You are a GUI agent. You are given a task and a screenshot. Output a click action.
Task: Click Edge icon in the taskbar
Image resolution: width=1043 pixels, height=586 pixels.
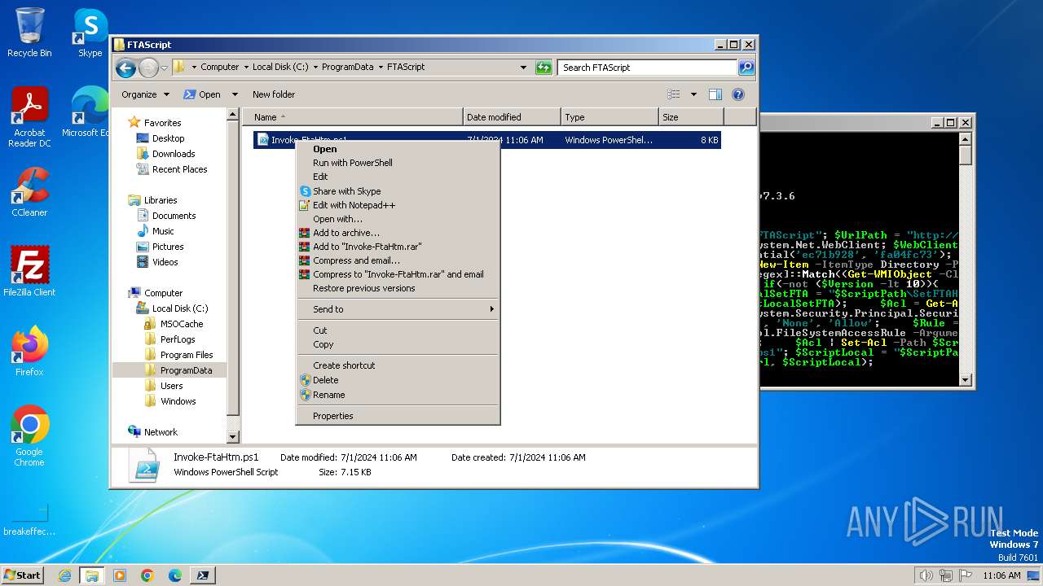click(175, 575)
